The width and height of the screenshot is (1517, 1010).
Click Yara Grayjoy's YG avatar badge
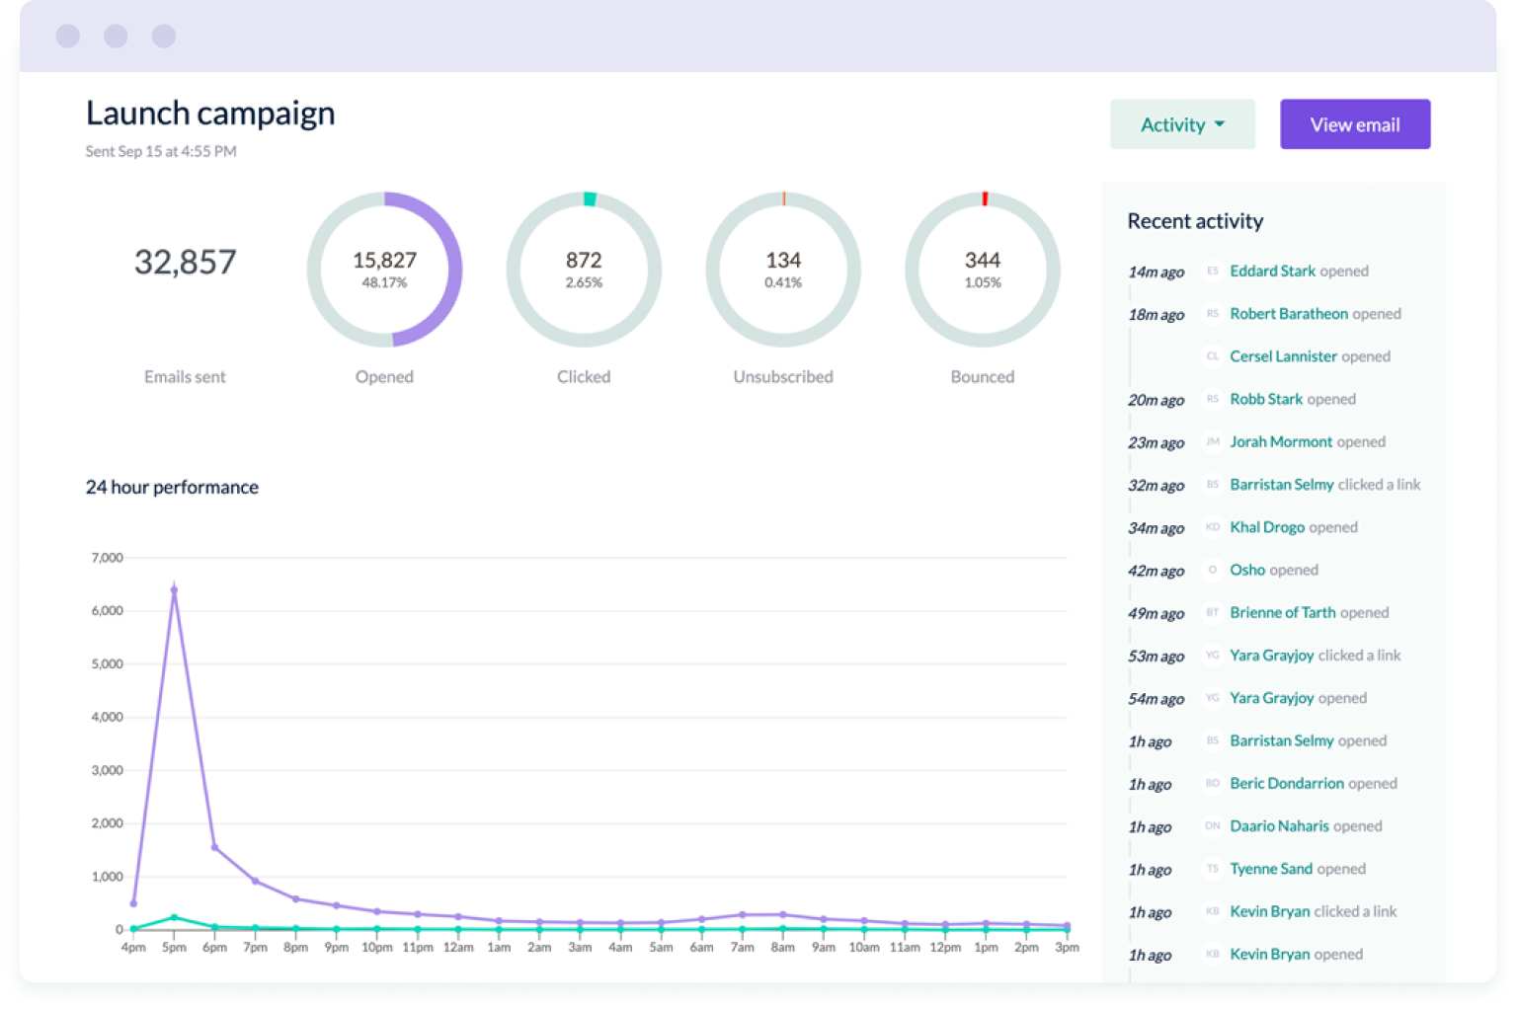pyautogui.click(x=1212, y=656)
